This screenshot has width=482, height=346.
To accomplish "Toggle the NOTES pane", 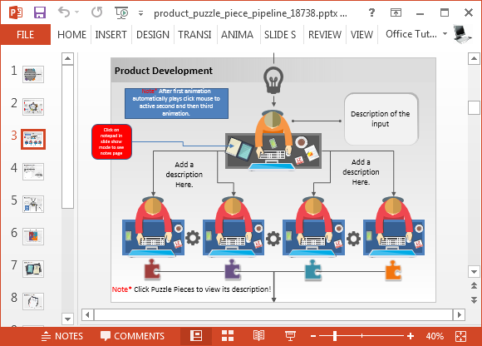I will (62, 336).
